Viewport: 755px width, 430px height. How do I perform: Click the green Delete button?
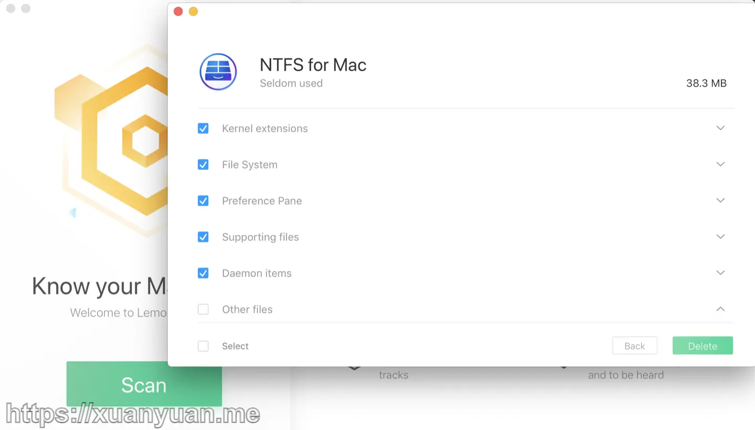tap(703, 346)
